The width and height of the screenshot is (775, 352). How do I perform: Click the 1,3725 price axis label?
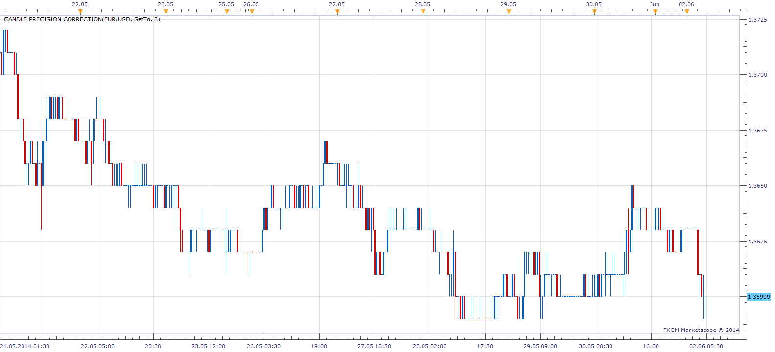758,20
